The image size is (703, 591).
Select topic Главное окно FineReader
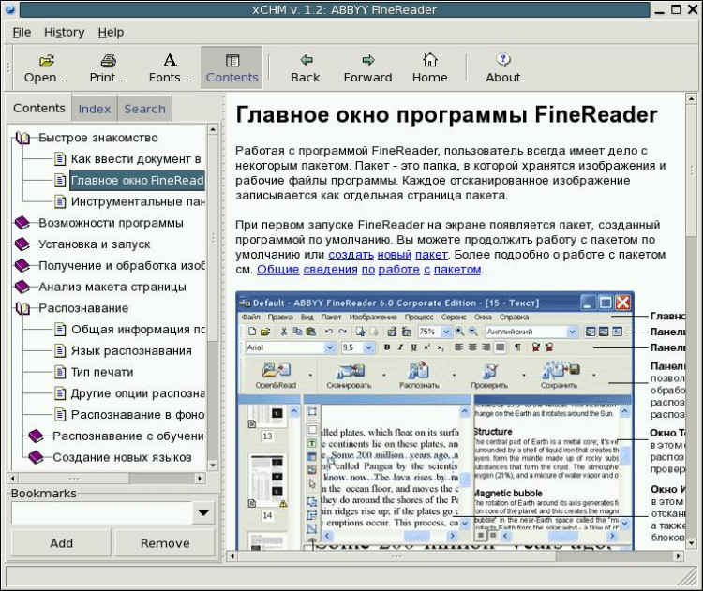[x=137, y=181]
